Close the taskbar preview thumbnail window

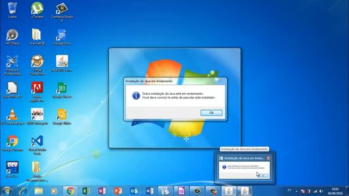point(268,158)
